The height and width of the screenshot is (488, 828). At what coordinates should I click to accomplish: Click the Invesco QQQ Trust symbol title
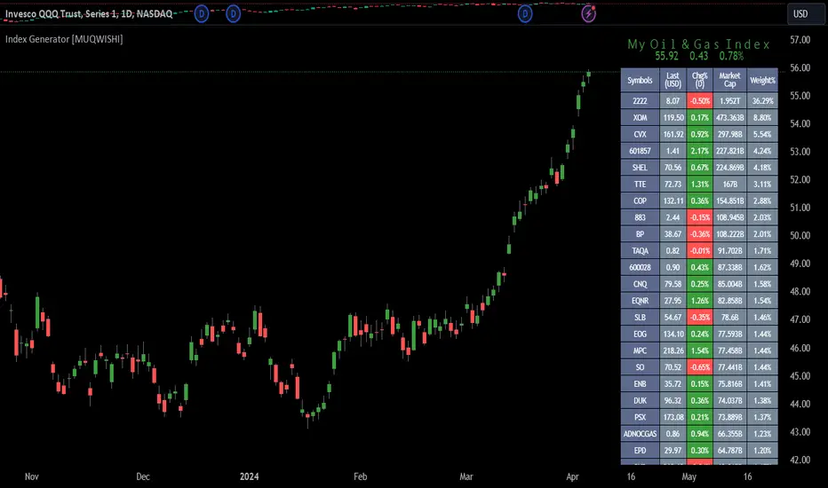click(89, 13)
